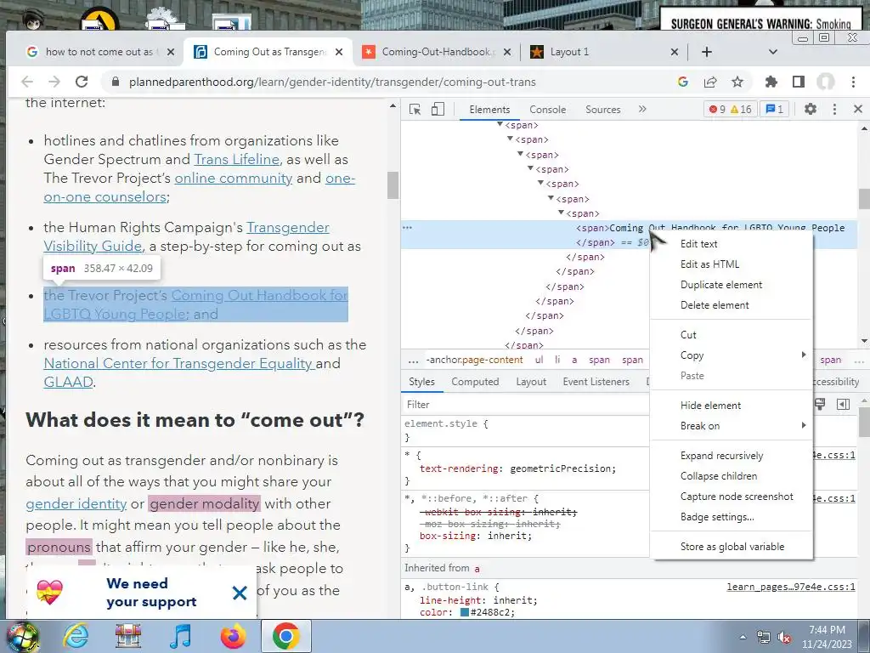Screen dimensions: 870x653
Task: Choose Edit as HTML in the context menu
Action: (732, 264)
